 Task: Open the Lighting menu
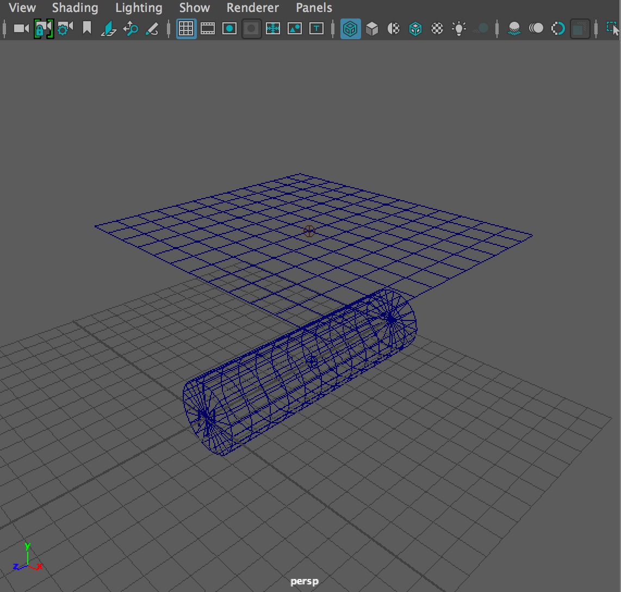139,8
